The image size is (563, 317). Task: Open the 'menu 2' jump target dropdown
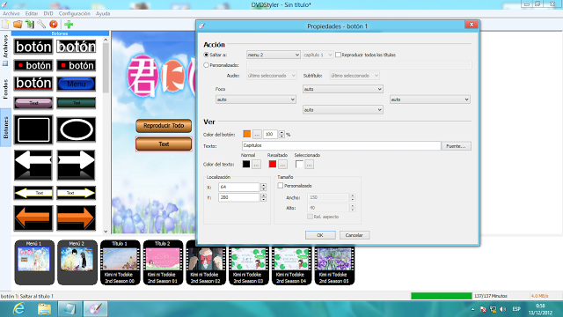(x=274, y=55)
